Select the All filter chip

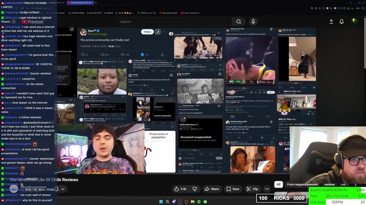(279, 184)
